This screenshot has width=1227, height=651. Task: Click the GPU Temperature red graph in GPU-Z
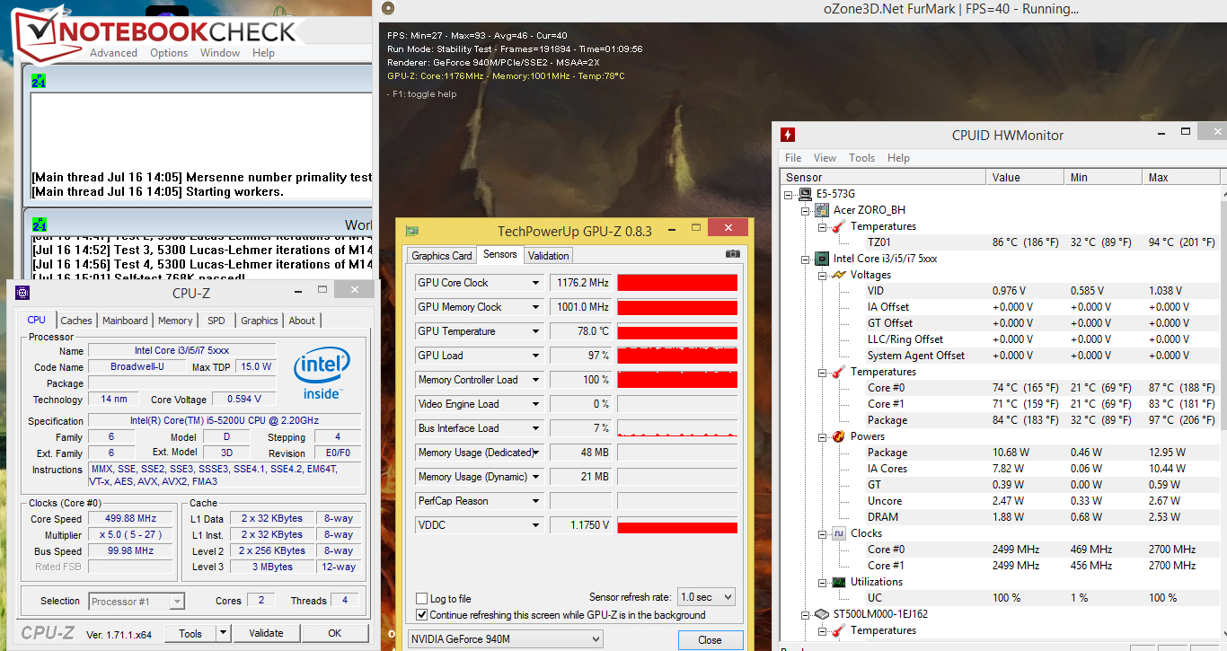point(677,331)
